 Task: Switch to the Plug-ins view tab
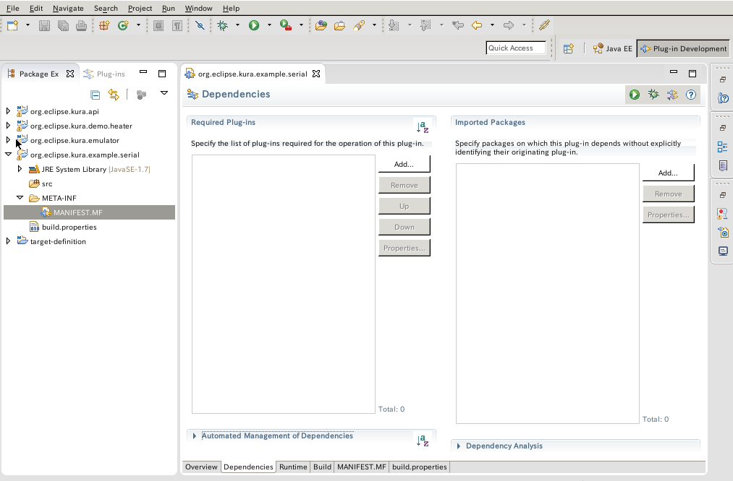104,74
